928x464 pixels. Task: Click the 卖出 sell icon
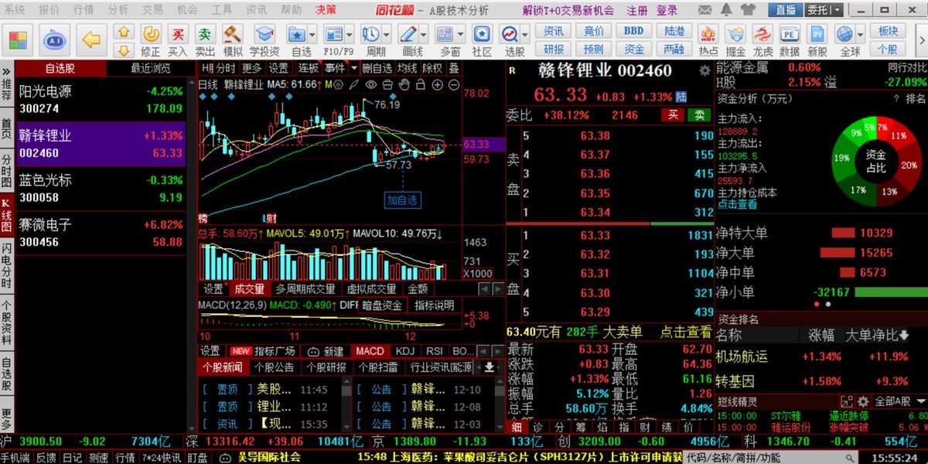coord(205,35)
